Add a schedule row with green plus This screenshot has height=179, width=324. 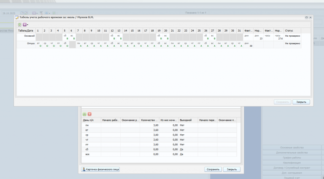(x=84, y=114)
